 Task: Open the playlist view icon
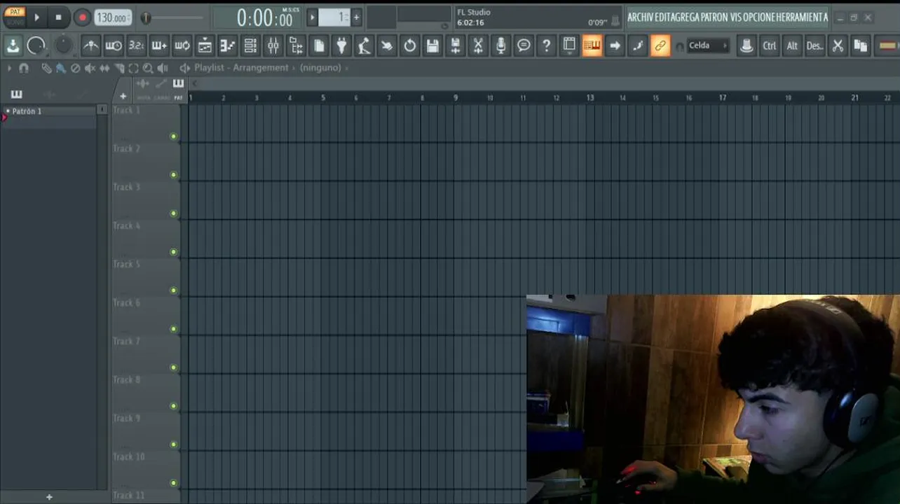tap(205, 45)
